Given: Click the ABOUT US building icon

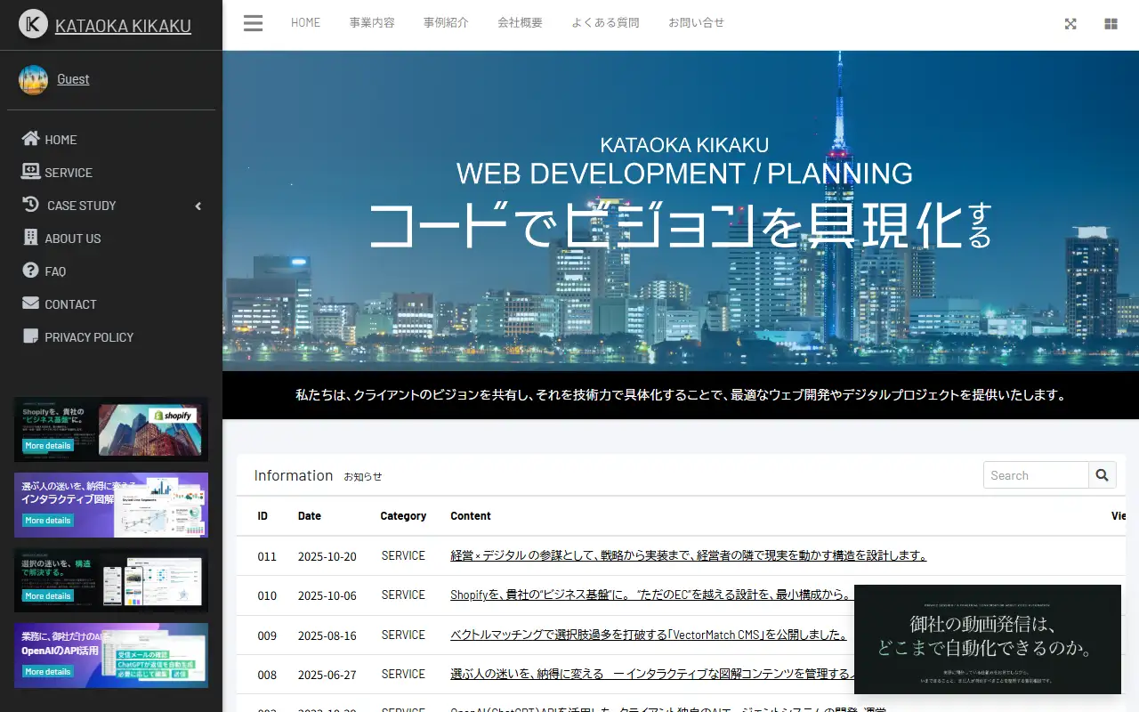Looking at the screenshot, I should click(x=30, y=238).
